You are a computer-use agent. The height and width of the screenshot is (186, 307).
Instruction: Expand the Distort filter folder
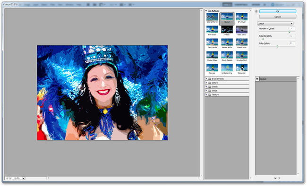point(206,83)
